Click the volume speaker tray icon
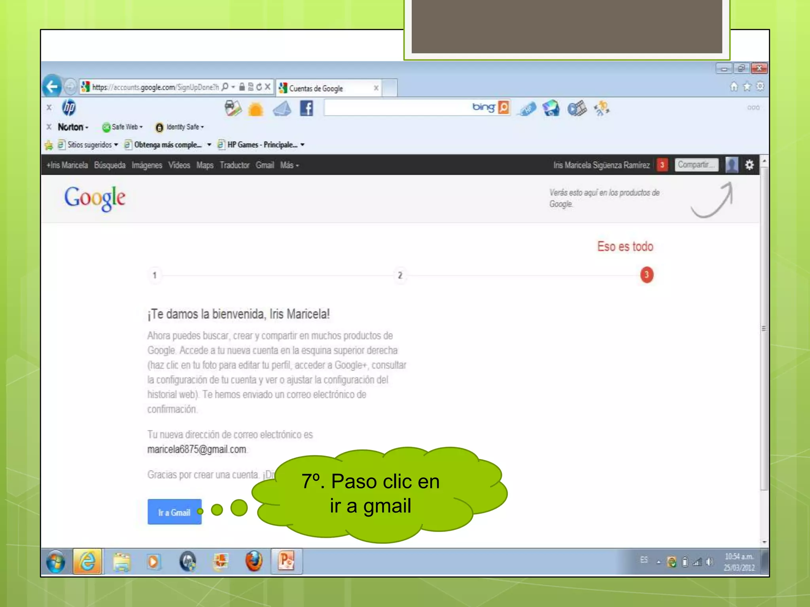 [710, 562]
